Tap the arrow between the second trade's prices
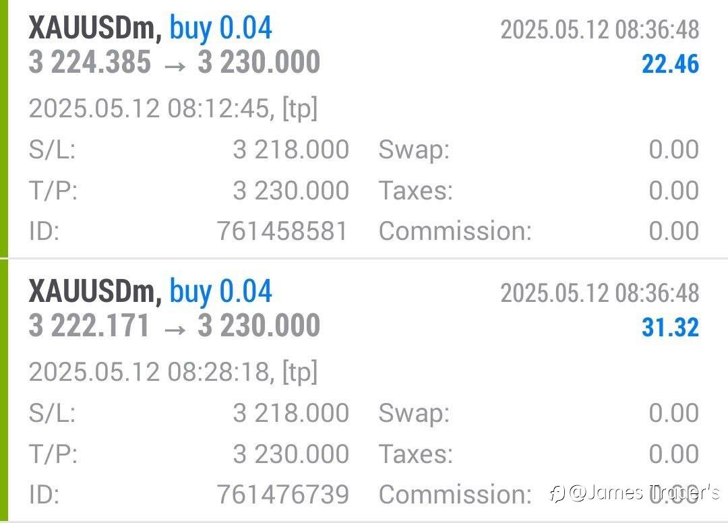This screenshot has height=523, width=728. tap(174, 327)
